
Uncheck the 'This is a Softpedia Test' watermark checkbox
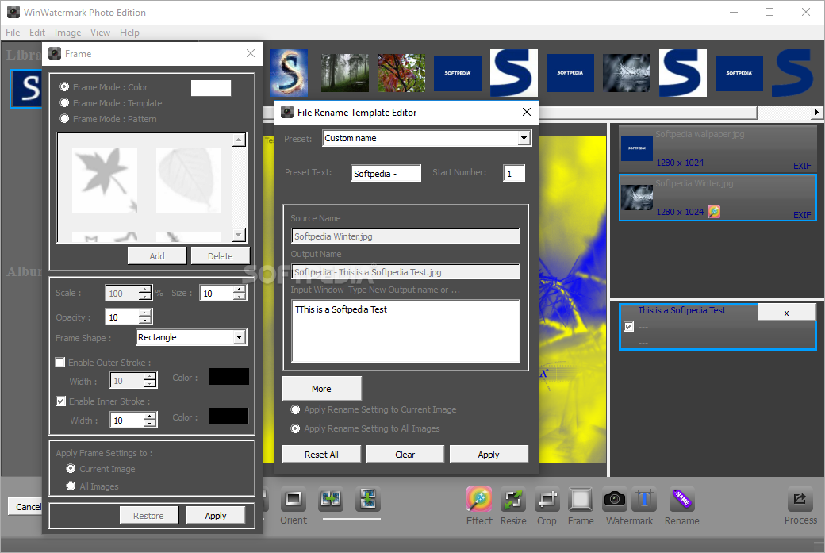(629, 326)
